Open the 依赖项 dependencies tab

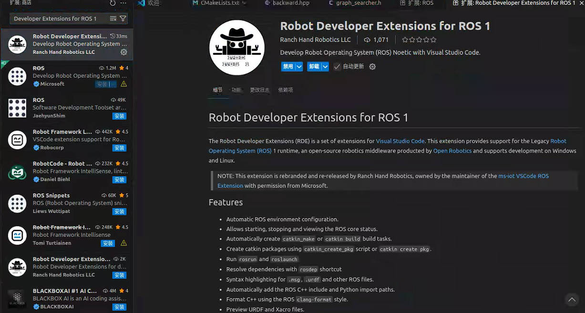click(x=286, y=90)
